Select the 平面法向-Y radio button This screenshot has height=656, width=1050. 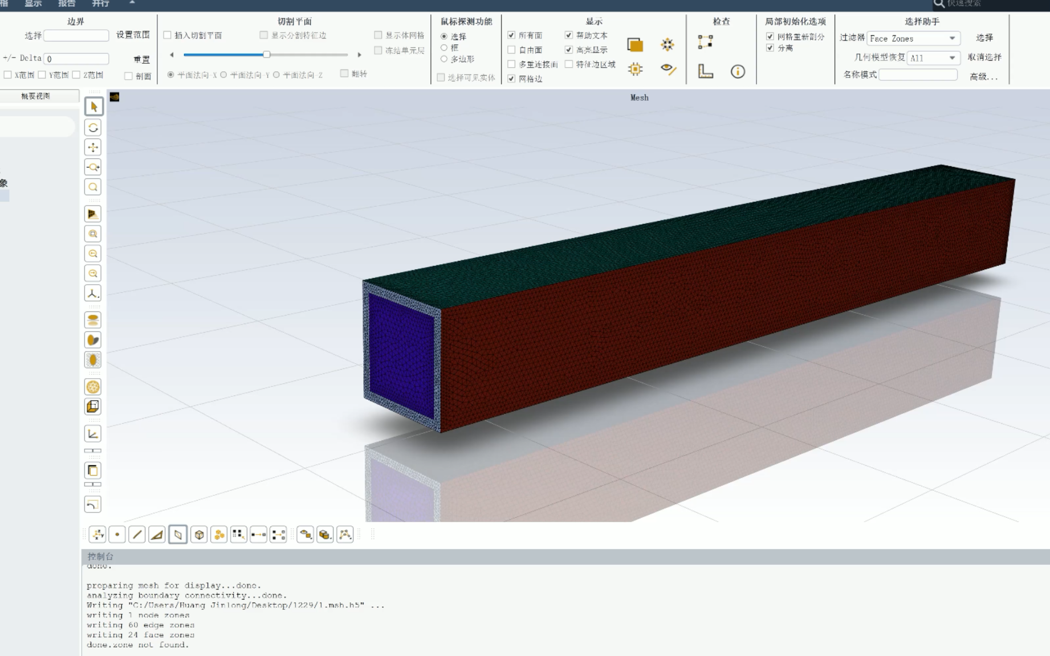pyautogui.click(x=225, y=73)
